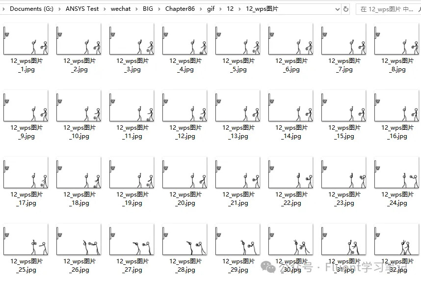Click the 12_wps图片_12.jpg thumbnail
Viewport: 421px width, 284px height.
click(x=185, y=107)
